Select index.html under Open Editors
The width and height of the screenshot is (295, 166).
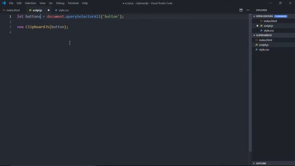coord(270,21)
